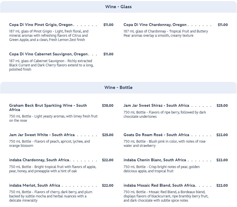Select Copa Di Vino Pinot Grigio item
The image size is (237, 207).
tap(41, 25)
